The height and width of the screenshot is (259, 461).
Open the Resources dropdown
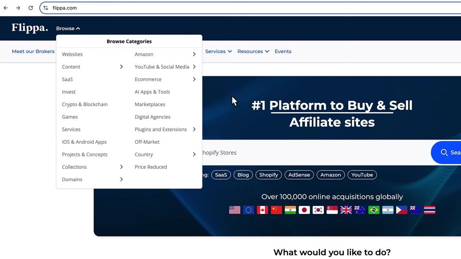253,51
